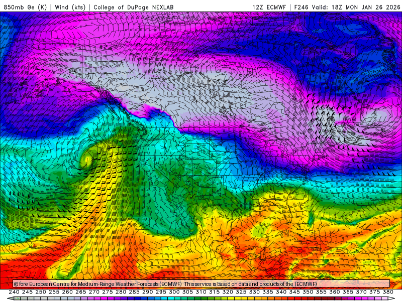402x301 pixels.
Task: Click the 270 legend value
Action: tap(94, 292)
